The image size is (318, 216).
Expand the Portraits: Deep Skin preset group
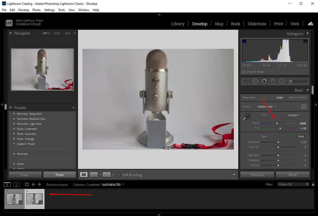[x=14, y=114]
